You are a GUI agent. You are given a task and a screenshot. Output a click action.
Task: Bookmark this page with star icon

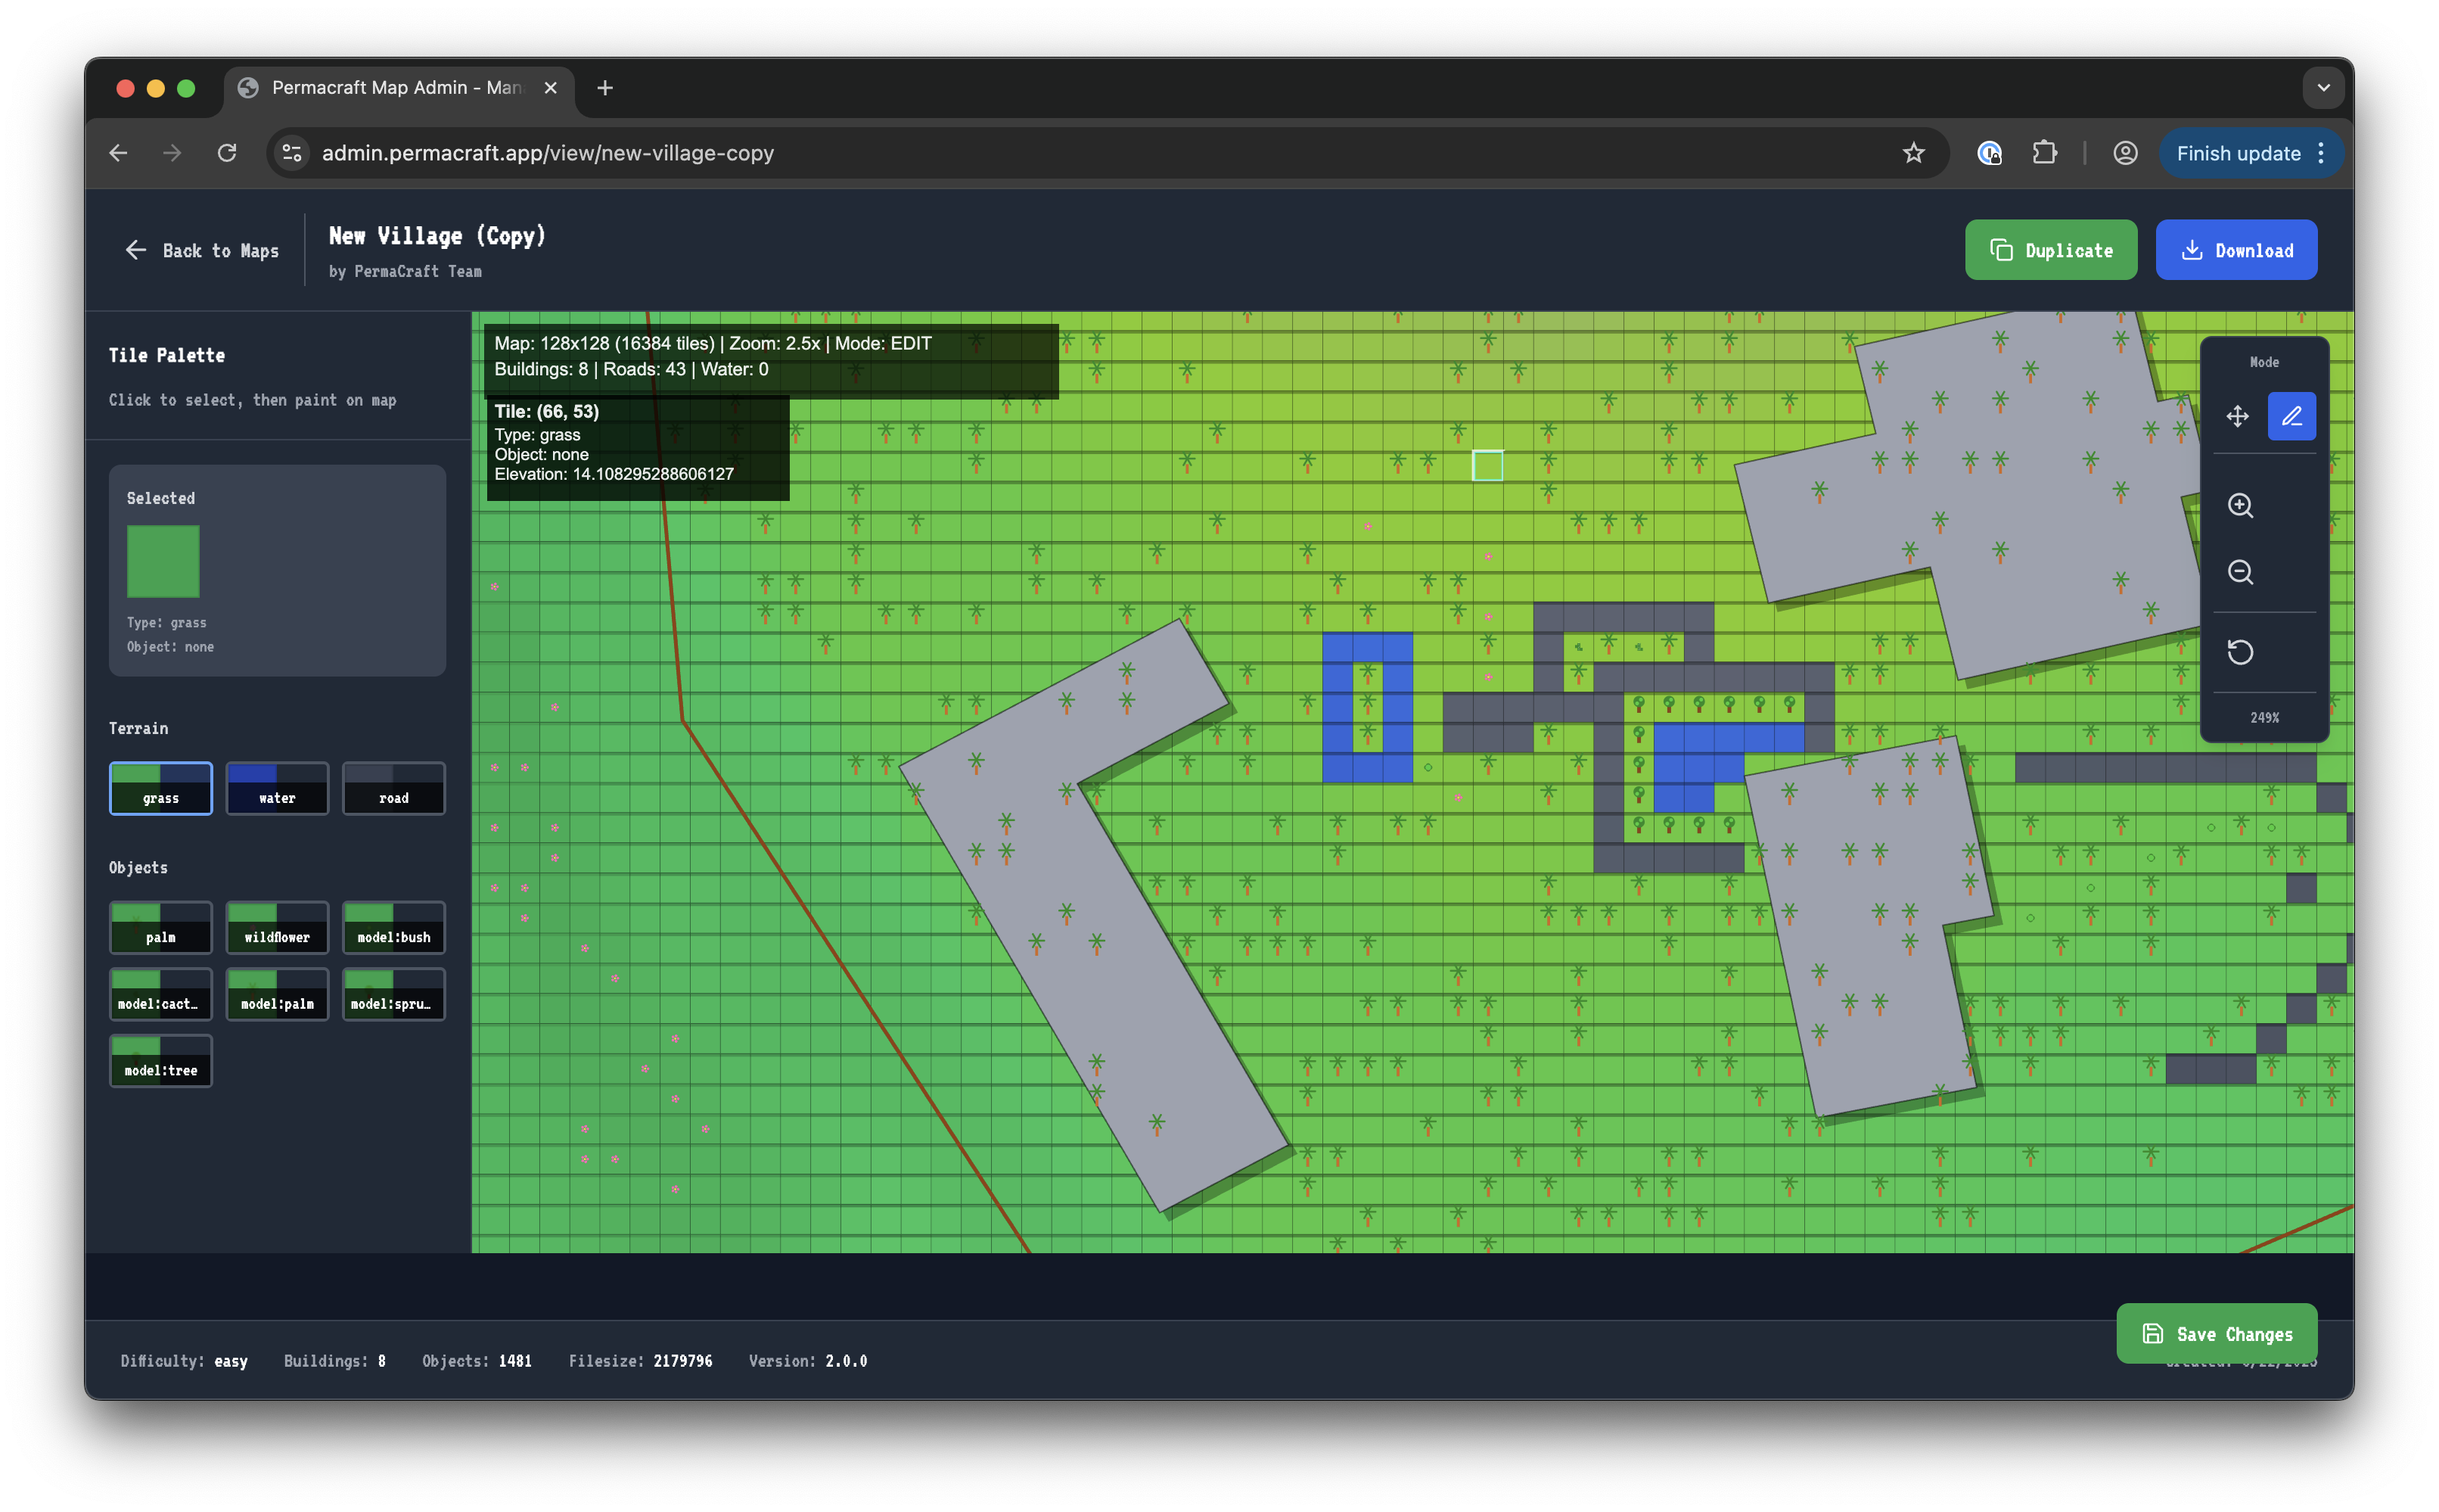[x=1912, y=153]
